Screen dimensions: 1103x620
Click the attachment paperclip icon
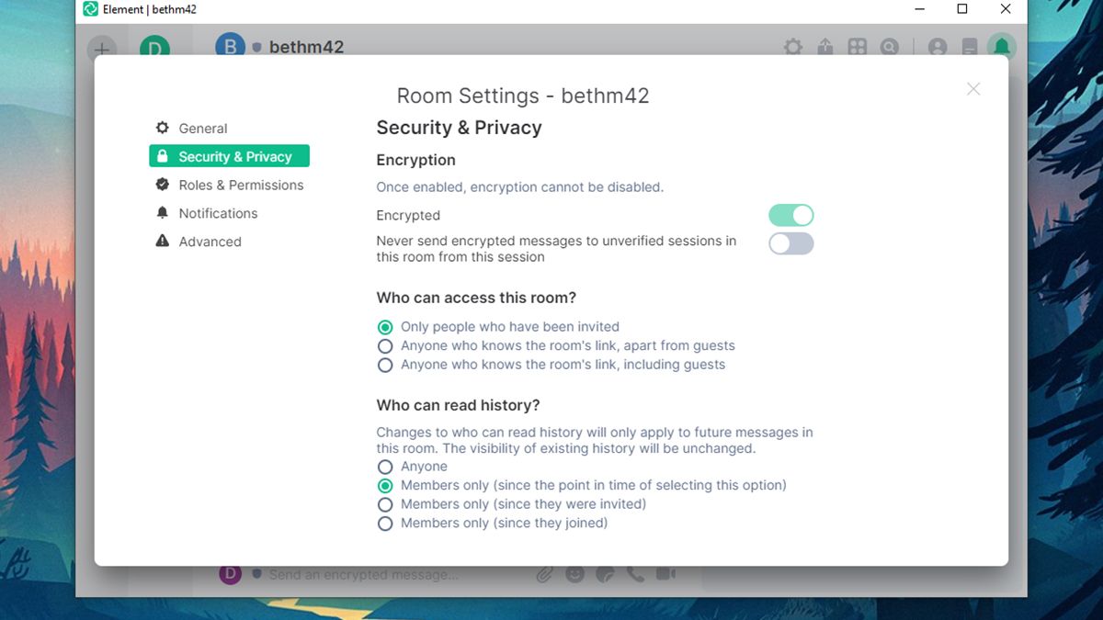[x=544, y=573]
